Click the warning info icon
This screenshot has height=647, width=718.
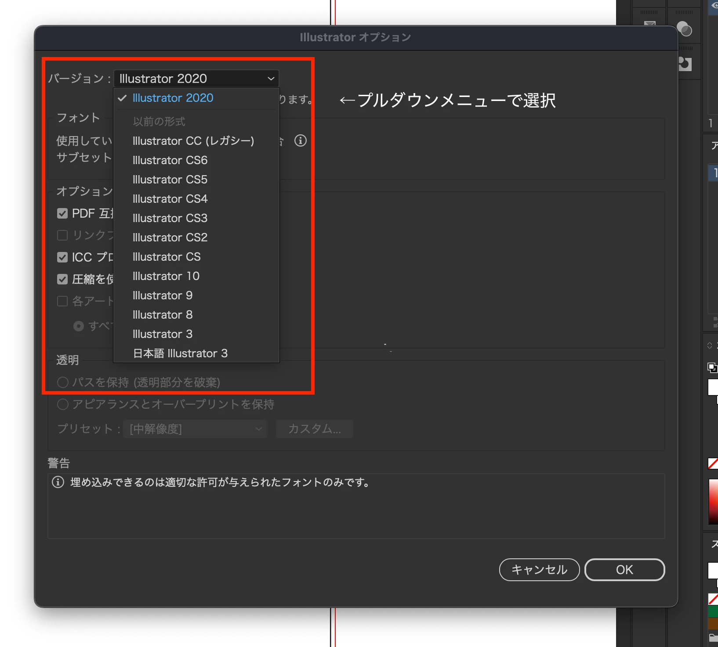pyautogui.click(x=58, y=482)
